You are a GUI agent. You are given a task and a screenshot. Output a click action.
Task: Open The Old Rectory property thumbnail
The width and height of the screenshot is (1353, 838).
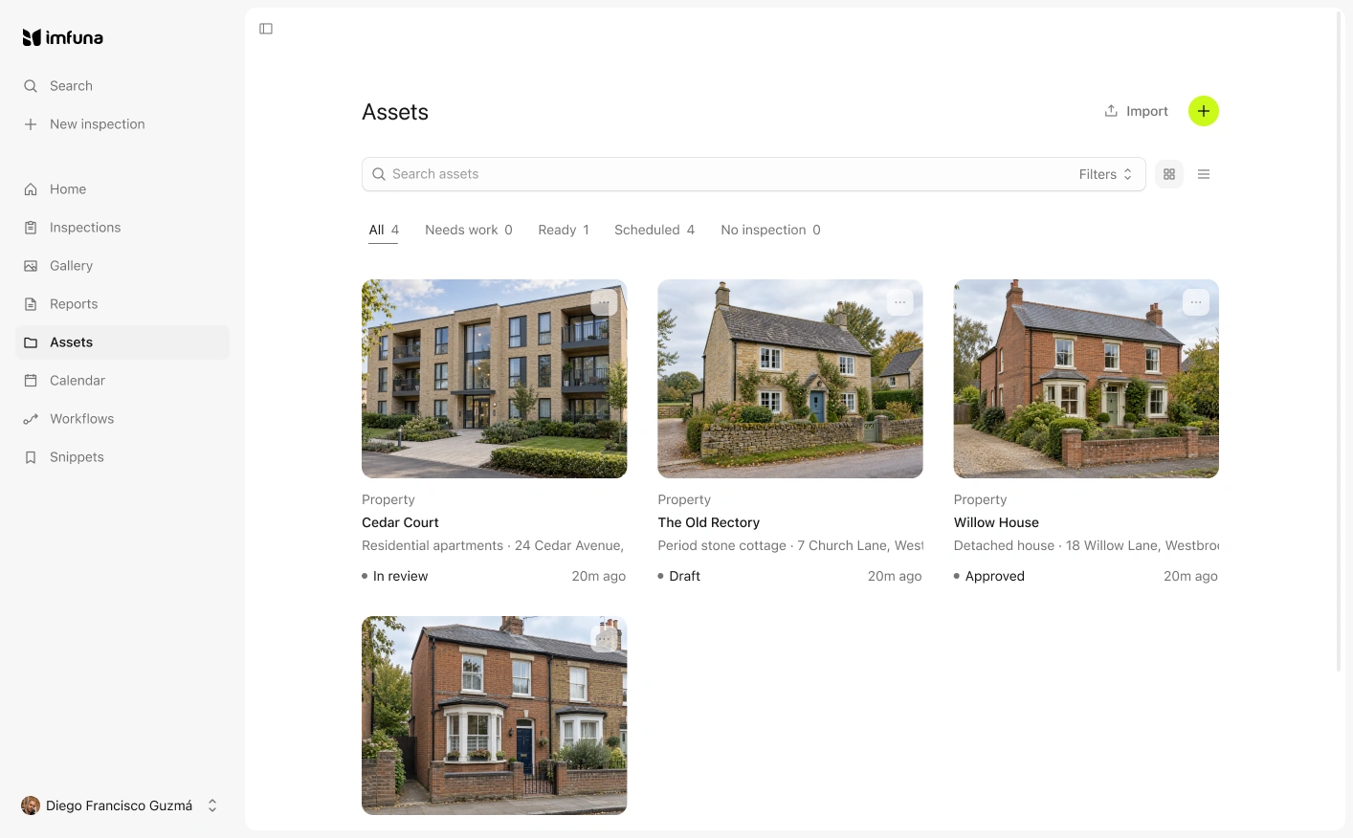(x=790, y=379)
